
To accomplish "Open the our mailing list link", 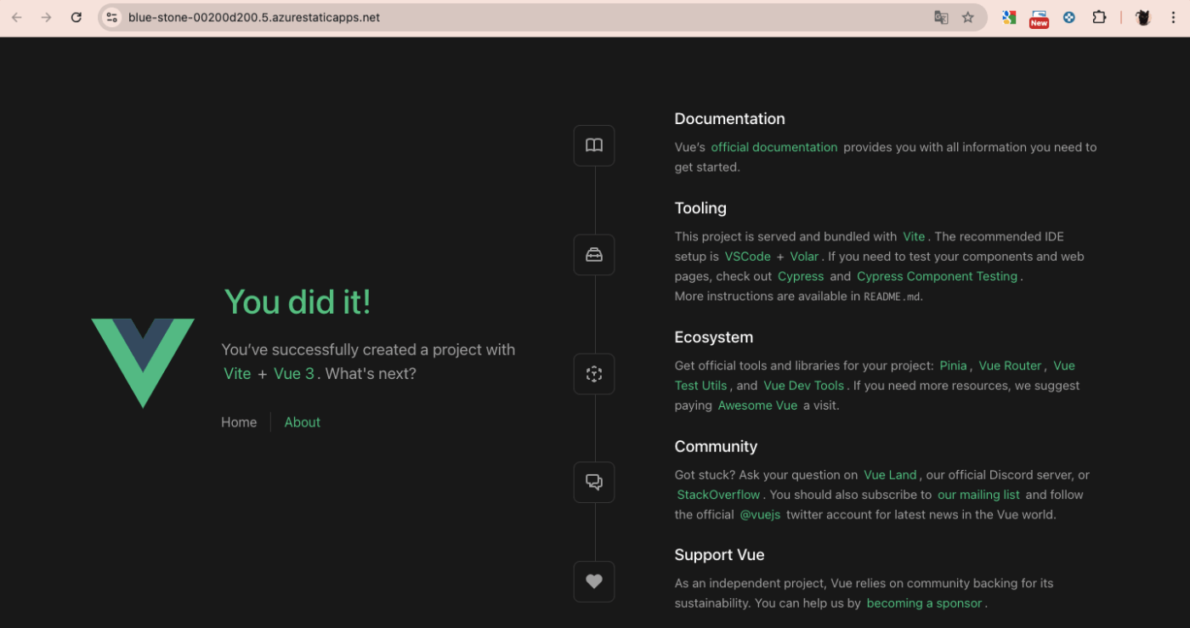I will 978,495.
